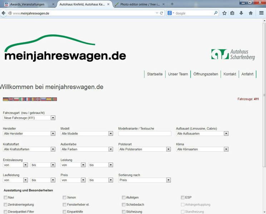Choose a color in the Außenfarbe dropdown
The width and height of the screenshot is (266, 214).
87,149
